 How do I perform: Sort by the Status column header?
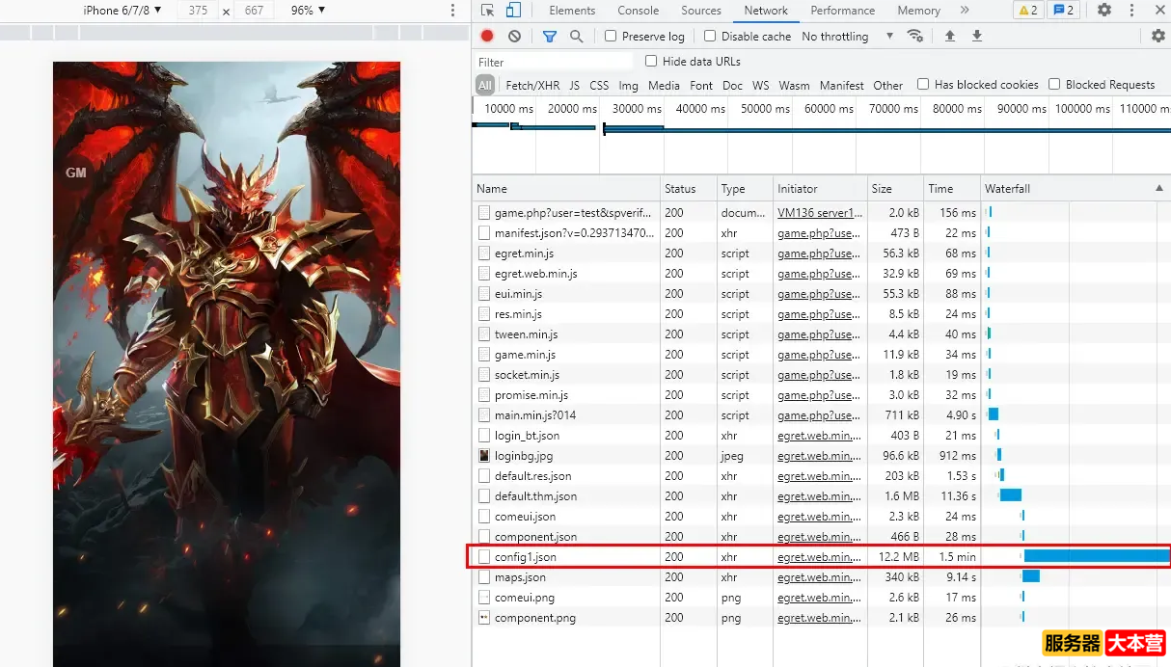click(x=689, y=189)
